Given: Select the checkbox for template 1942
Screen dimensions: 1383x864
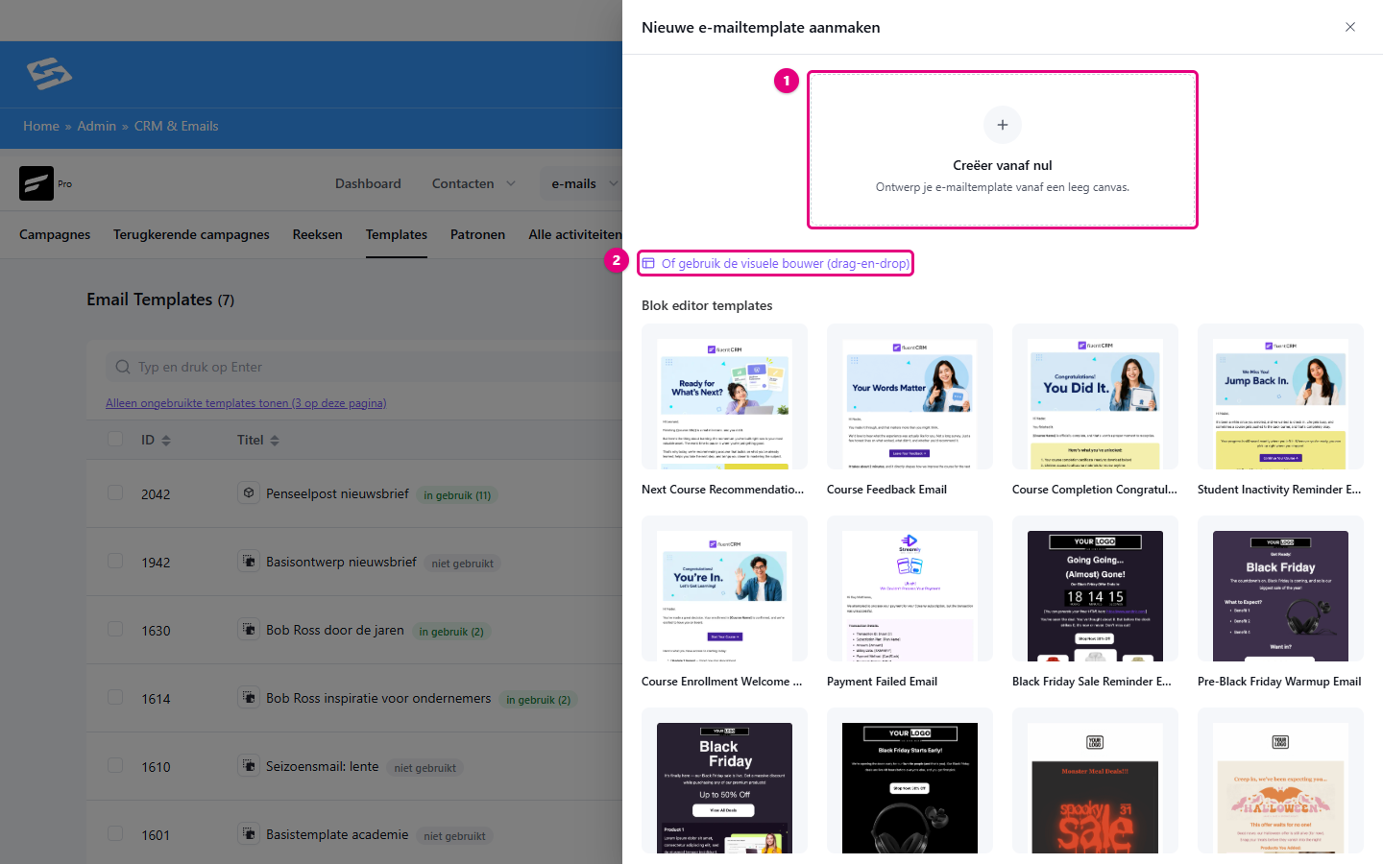Looking at the screenshot, I should (x=115, y=561).
